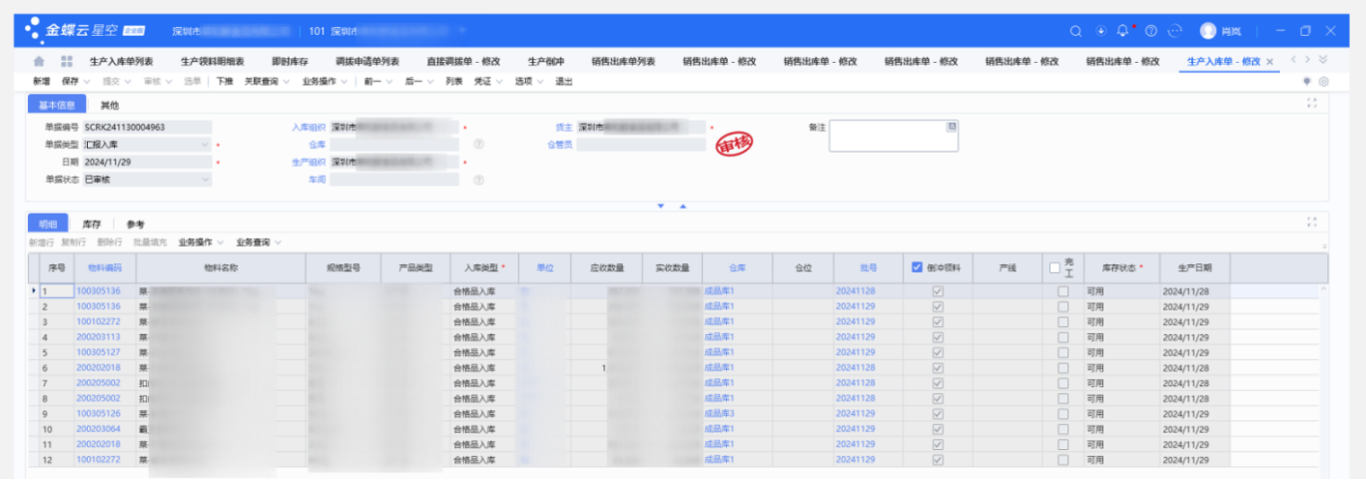Open the chat message bubble icon
The width and height of the screenshot is (1366, 480).
[1175, 31]
